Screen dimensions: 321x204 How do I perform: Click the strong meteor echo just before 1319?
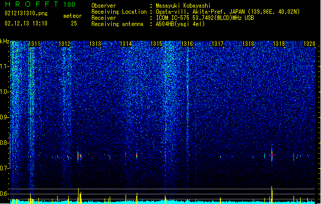pos(272,155)
